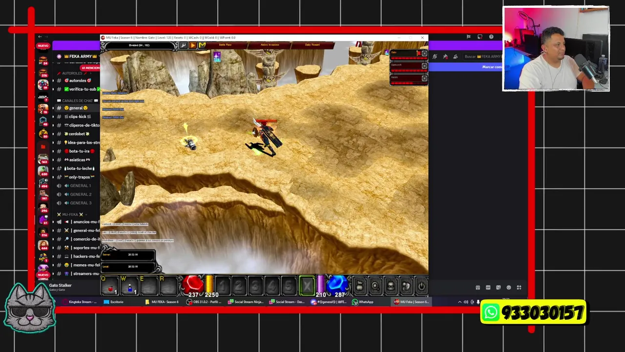Click the purple buff icon below the game toolbar
The width and height of the screenshot is (625, 352).
(217, 57)
